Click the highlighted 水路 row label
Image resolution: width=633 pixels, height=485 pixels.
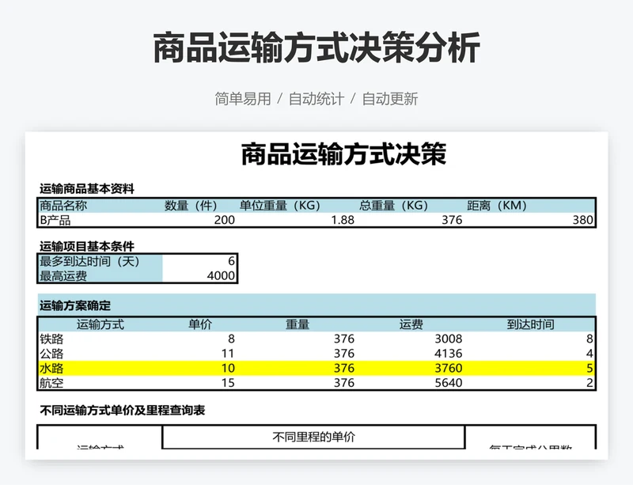pos(51,368)
